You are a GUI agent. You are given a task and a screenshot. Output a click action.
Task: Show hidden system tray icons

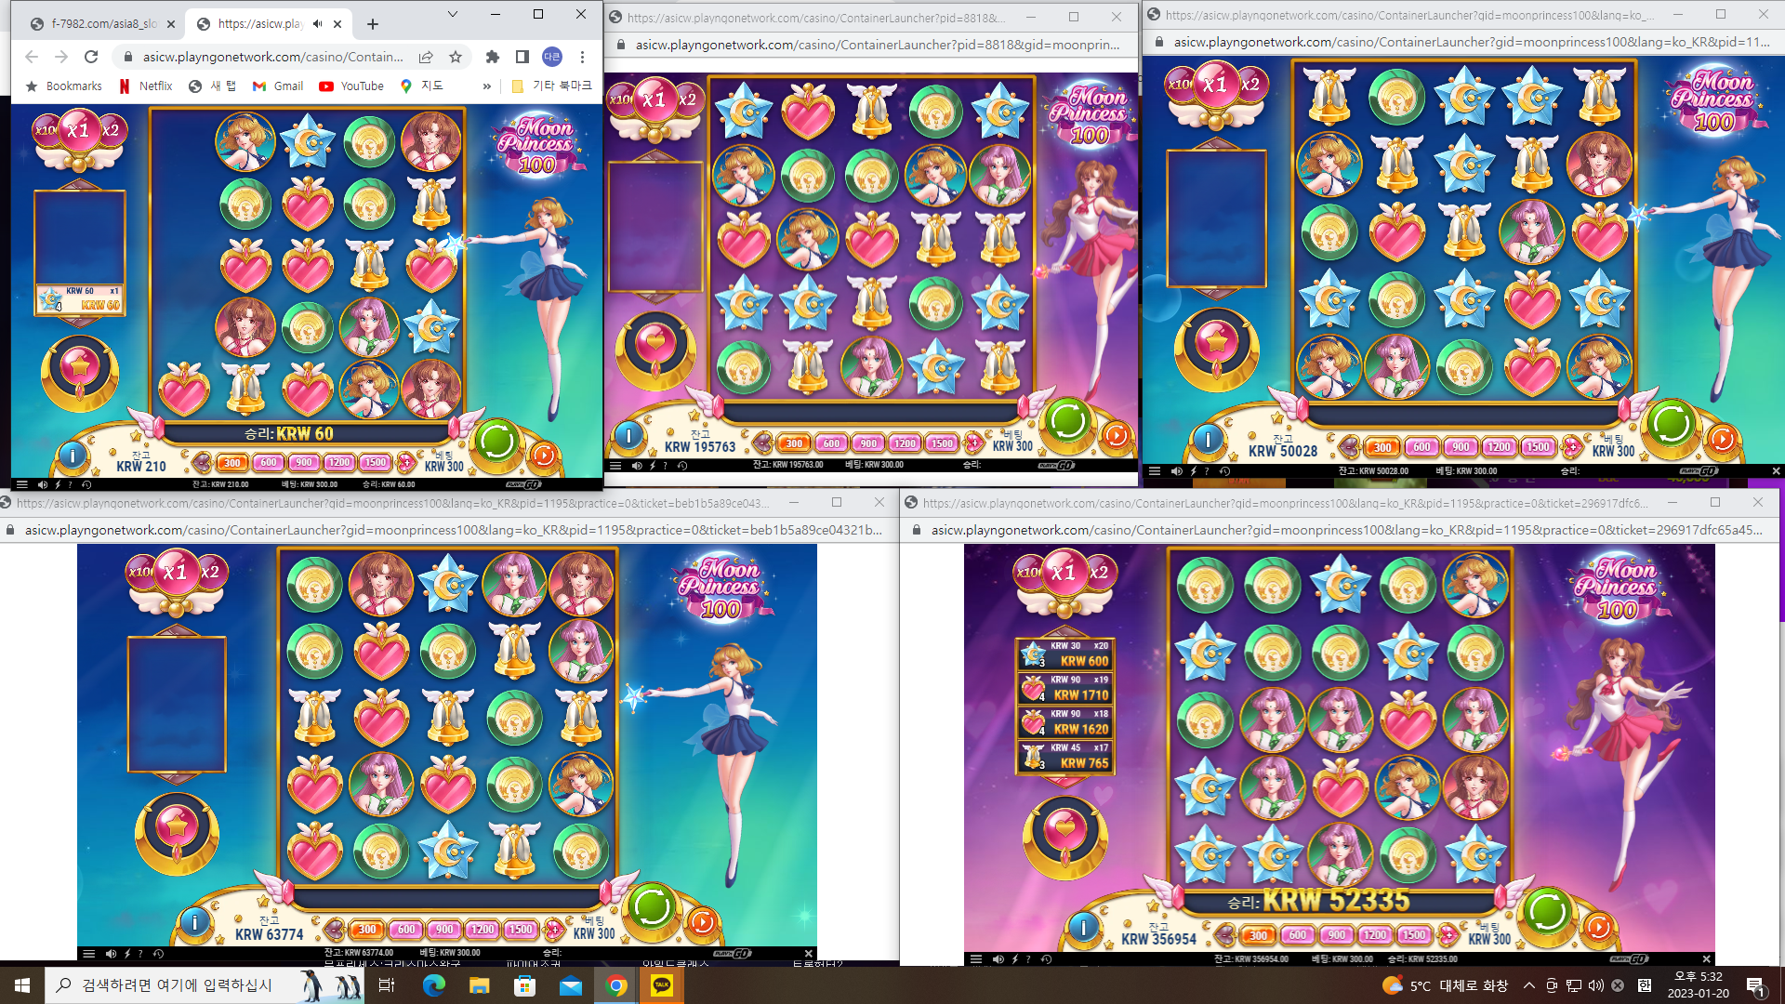(x=1528, y=985)
